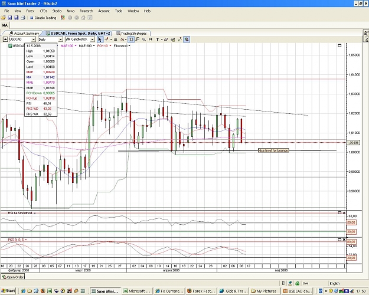Click the English language indicator
369x295 pixels.
pyautogui.click(x=334, y=283)
